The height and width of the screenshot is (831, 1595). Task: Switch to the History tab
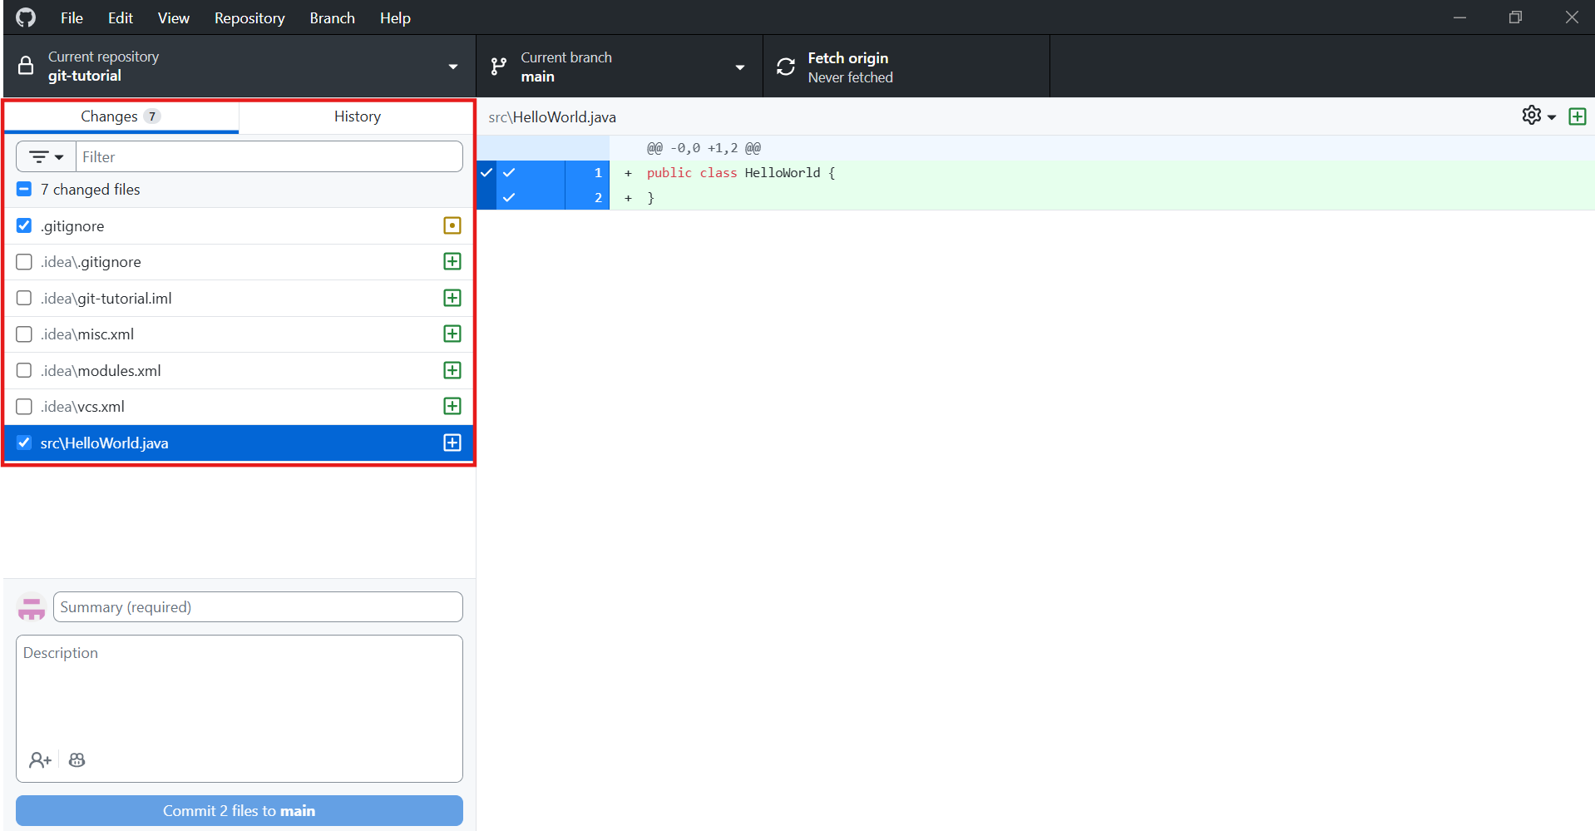tap(357, 116)
